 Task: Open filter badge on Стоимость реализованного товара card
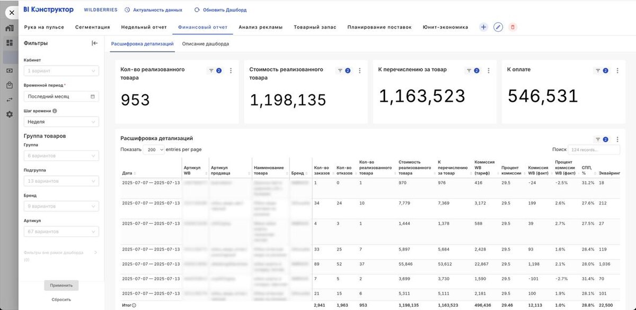pyautogui.click(x=344, y=70)
